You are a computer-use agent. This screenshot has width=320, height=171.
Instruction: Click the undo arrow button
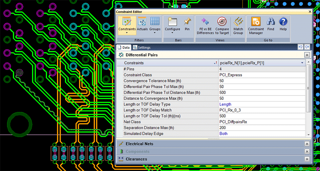300,47
